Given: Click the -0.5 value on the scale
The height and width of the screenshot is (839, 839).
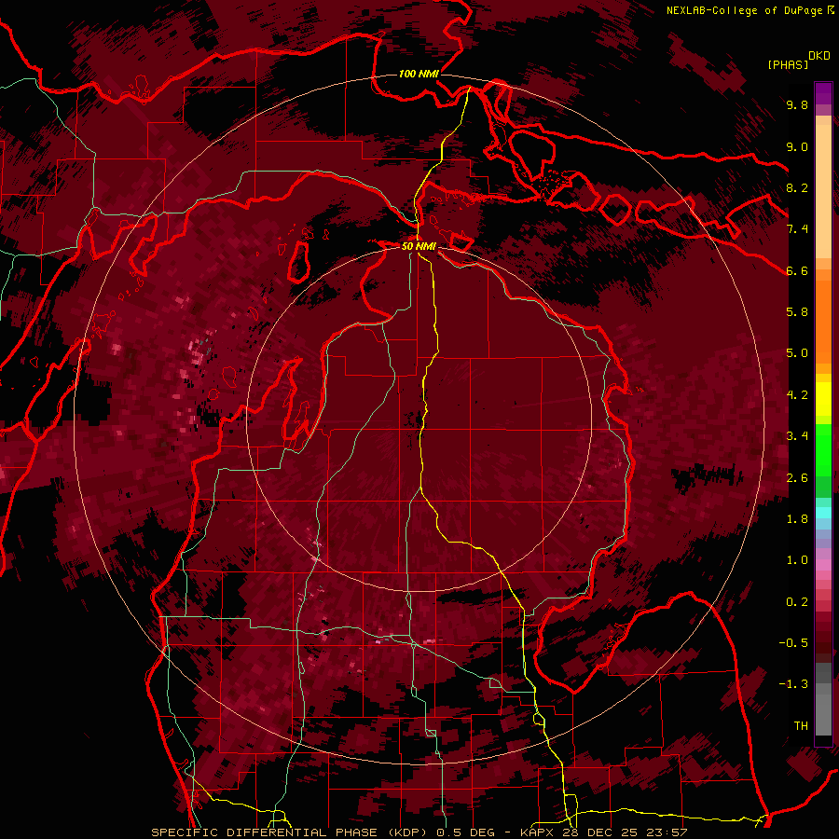Looking at the screenshot, I should tap(793, 643).
